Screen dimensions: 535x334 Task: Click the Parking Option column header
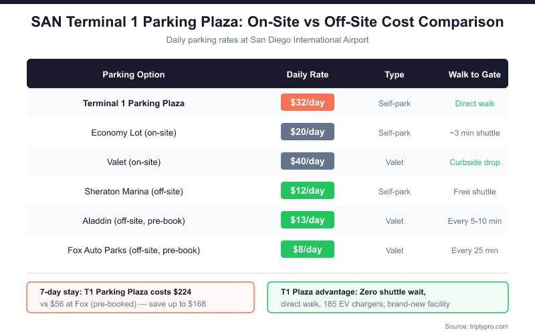point(134,74)
